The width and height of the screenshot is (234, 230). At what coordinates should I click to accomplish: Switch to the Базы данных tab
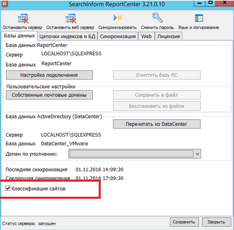(x=19, y=36)
